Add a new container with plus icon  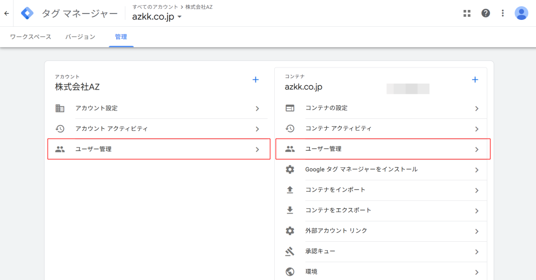pyautogui.click(x=475, y=80)
